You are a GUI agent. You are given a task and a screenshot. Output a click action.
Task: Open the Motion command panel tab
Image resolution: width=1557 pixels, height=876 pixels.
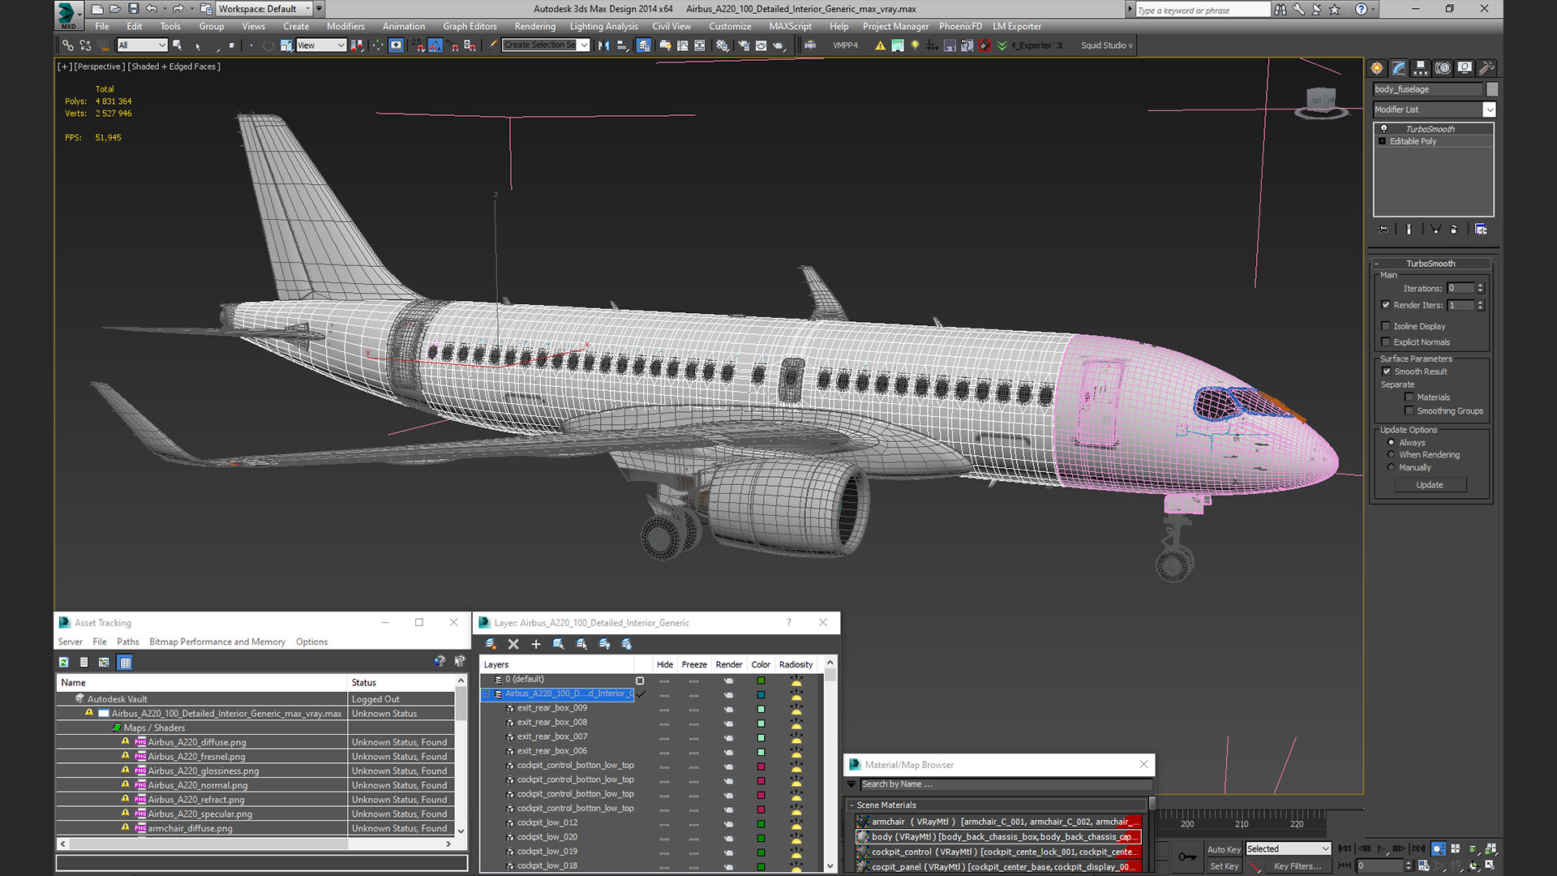click(1443, 68)
